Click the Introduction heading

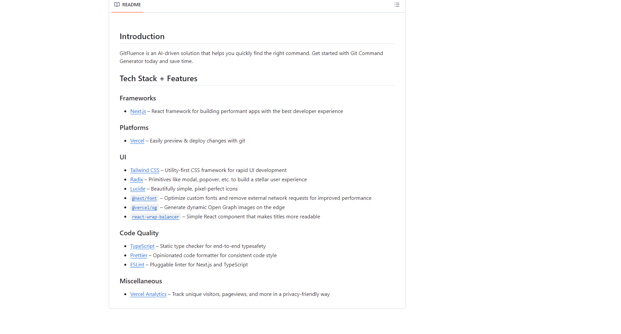pyautogui.click(x=142, y=36)
